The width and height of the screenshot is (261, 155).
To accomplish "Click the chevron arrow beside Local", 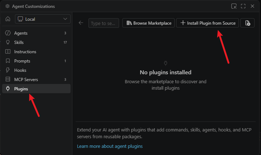I will [x=65, y=19].
